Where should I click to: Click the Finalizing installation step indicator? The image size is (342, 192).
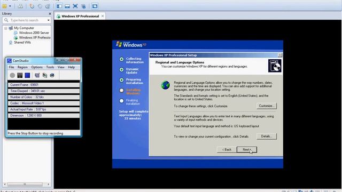click(x=121, y=101)
